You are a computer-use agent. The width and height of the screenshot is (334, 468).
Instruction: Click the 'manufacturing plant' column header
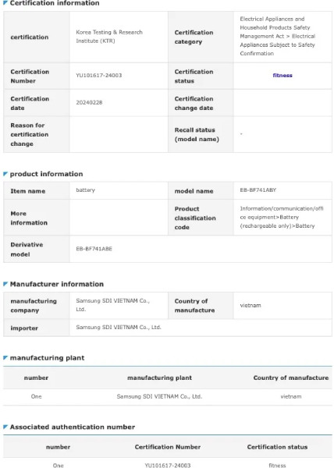tap(159, 378)
